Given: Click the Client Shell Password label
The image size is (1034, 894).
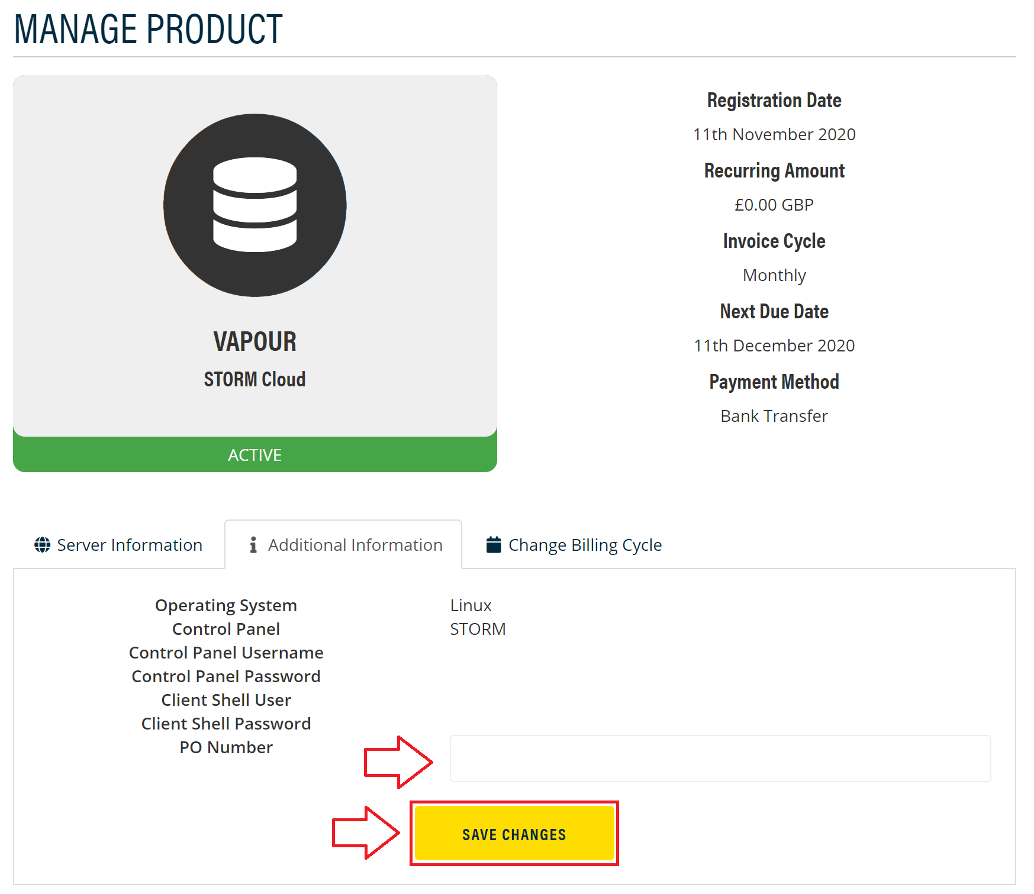Looking at the screenshot, I should click(226, 724).
